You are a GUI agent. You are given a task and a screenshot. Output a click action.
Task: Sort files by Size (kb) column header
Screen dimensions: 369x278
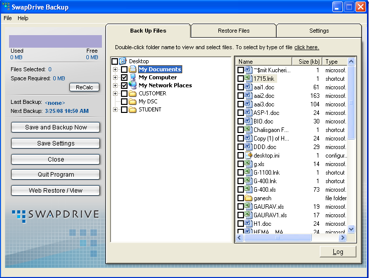[307, 62]
